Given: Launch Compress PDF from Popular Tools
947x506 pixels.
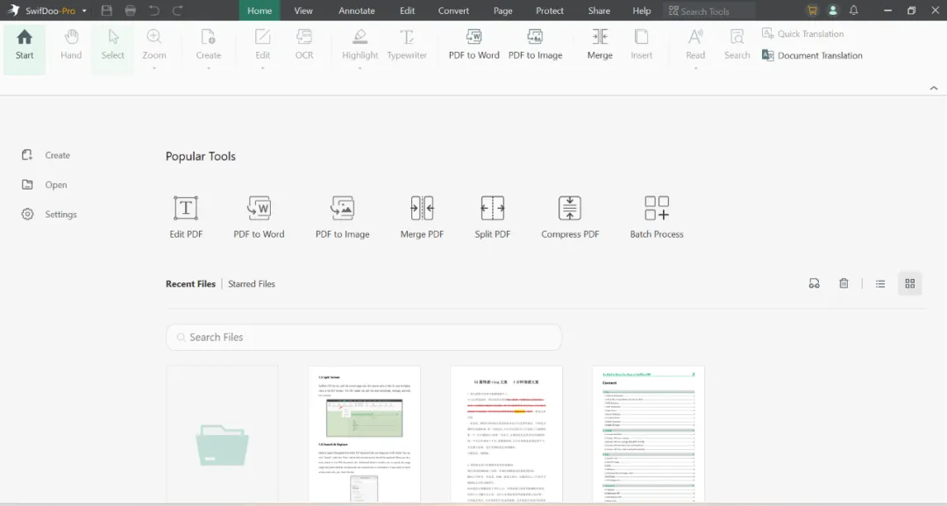Looking at the screenshot, I should tap(570, 217).
